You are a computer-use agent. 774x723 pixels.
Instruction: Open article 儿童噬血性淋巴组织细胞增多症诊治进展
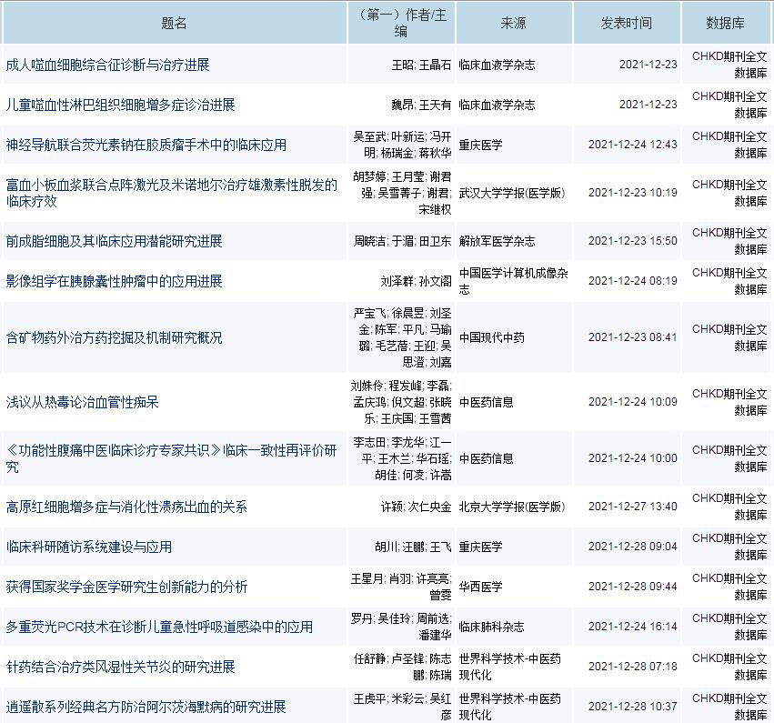[120, 105]
